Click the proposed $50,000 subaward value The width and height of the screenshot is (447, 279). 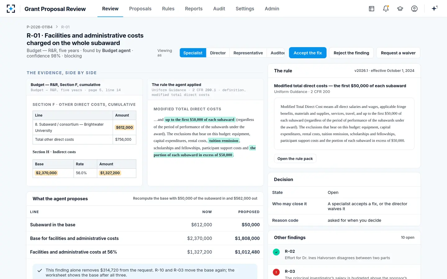251,225
